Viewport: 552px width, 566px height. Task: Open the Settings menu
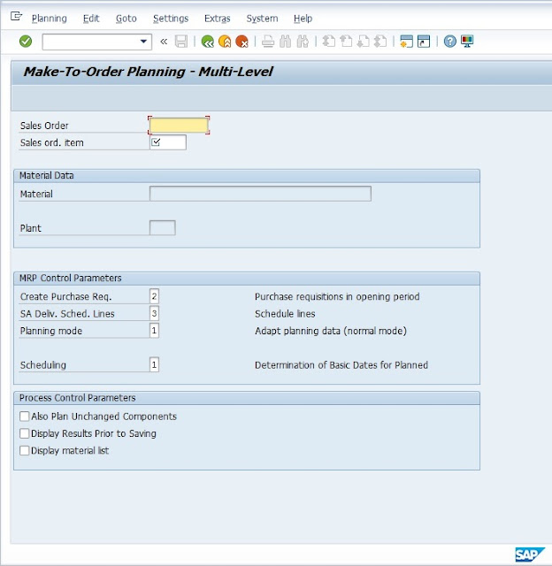click(x=171, y=19)
